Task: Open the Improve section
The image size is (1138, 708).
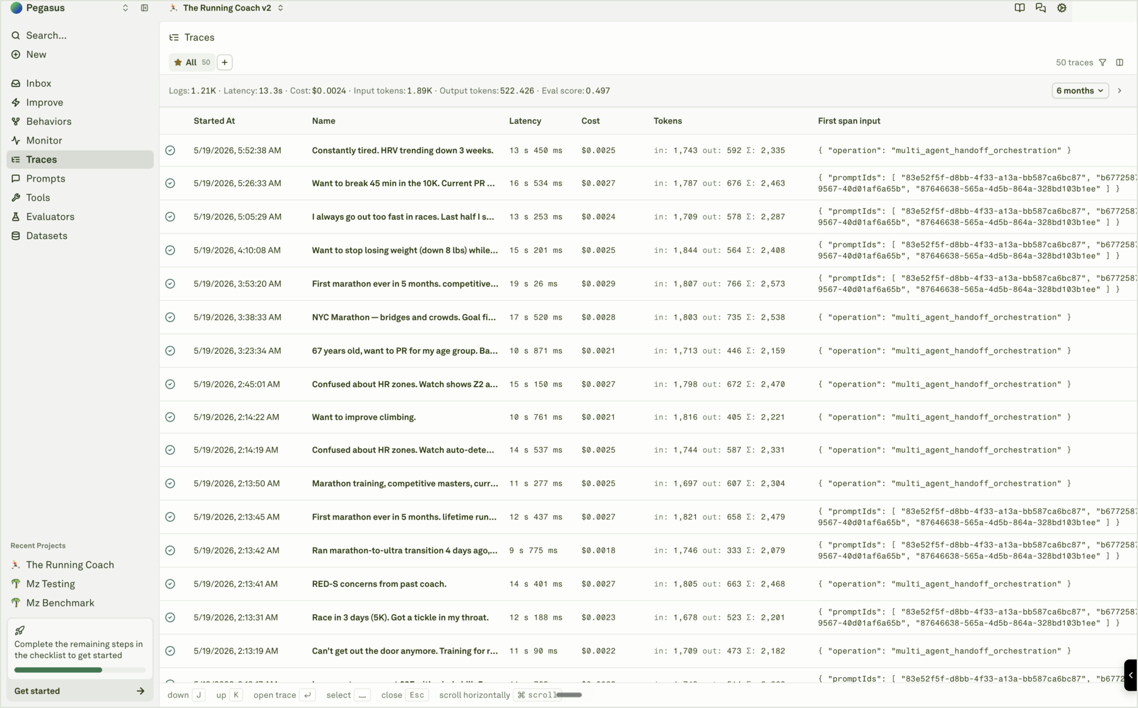Action: (x=80, y=102)
